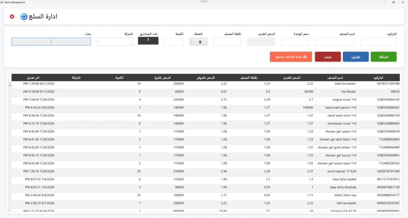
Task: Select the 'shower gel caress 114' cell
Action: 341,131
